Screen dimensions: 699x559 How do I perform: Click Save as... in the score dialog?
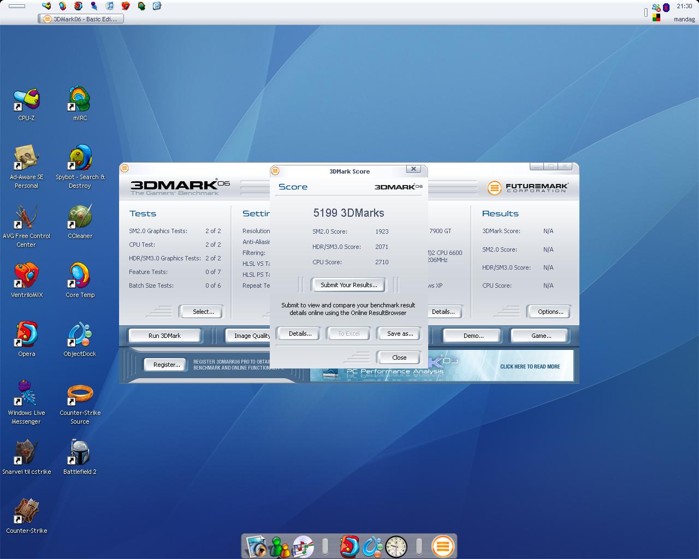click(400, 334)
